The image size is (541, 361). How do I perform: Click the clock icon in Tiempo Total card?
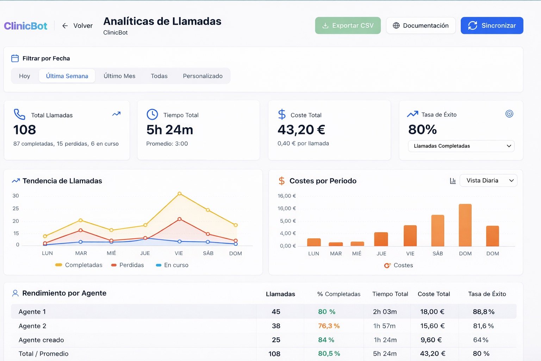pyautogui.click(x=152, y=115)
